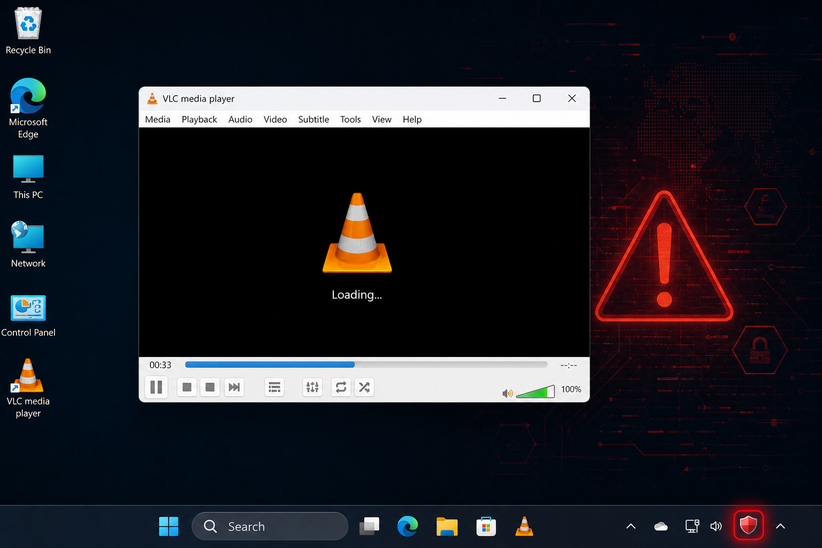
Task: Toggle the VLC playlist view
Action: pyautogui.click(x=275, y=387)
